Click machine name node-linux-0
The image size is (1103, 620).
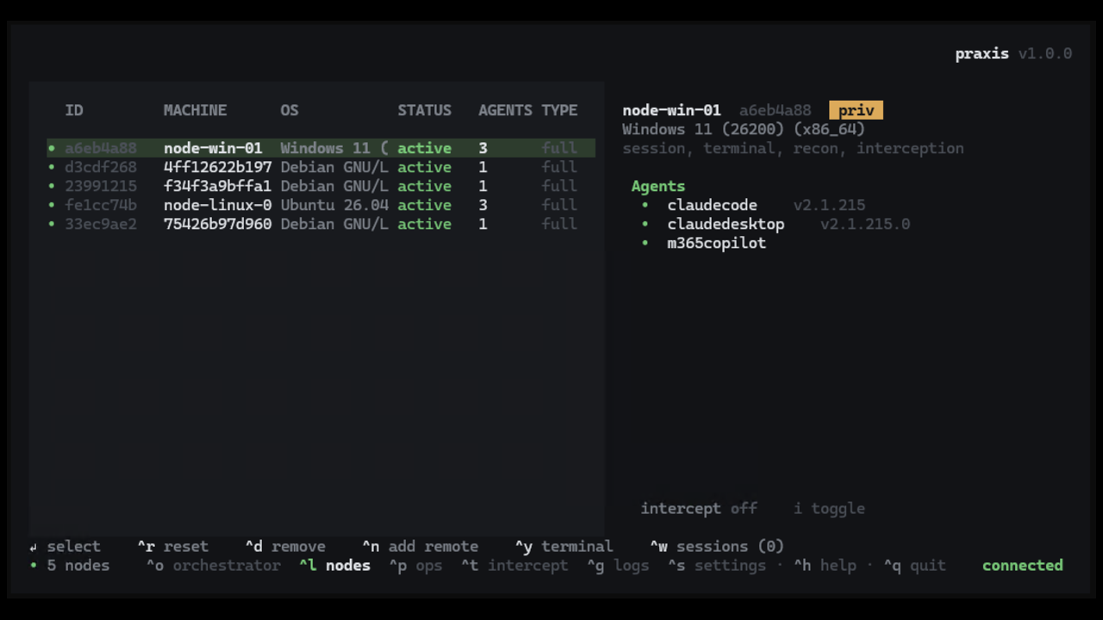[x=218, y=205]
